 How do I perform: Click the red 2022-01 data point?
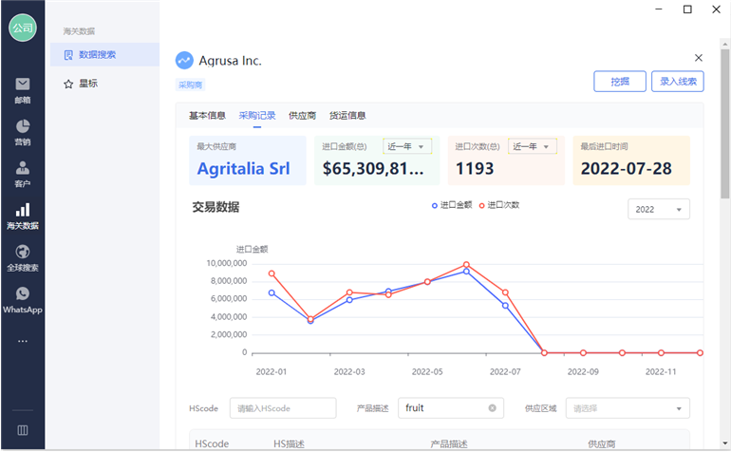pyautogui.click(x=272, y=273)
